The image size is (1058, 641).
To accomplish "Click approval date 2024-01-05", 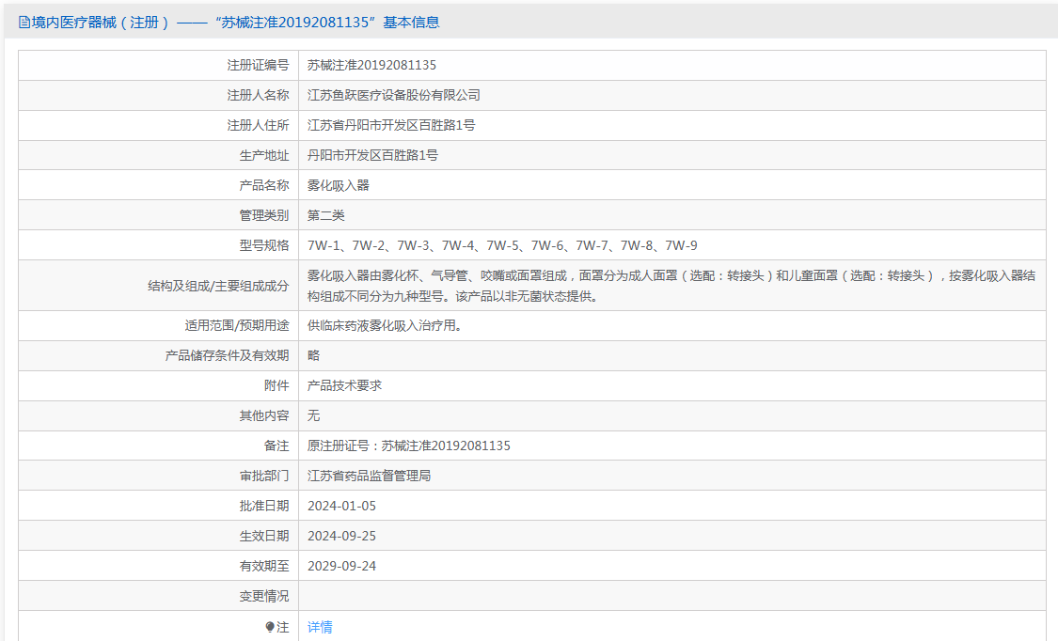I will (x=341, y=507).
